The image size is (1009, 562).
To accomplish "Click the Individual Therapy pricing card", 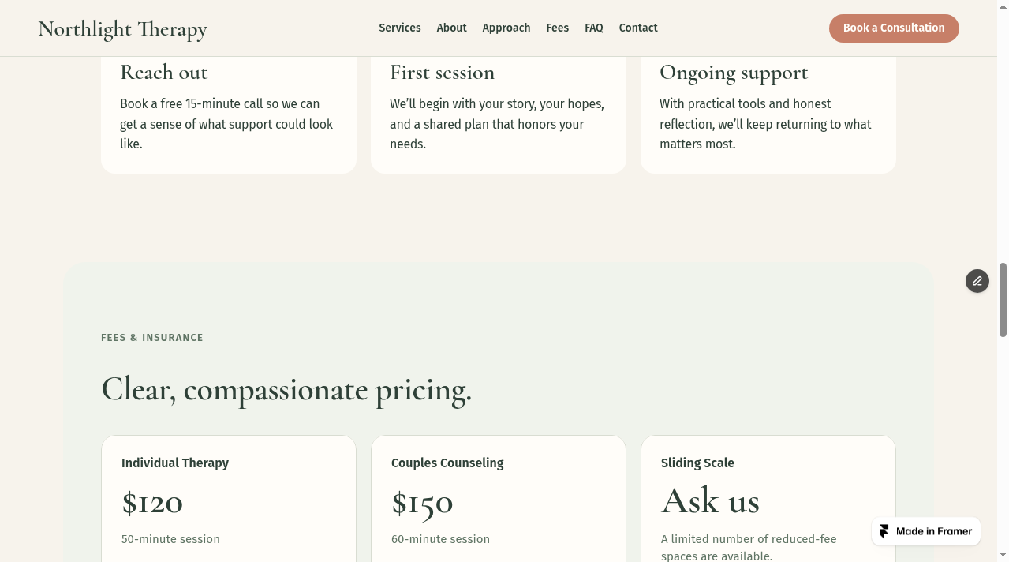I will pos(229,499).
